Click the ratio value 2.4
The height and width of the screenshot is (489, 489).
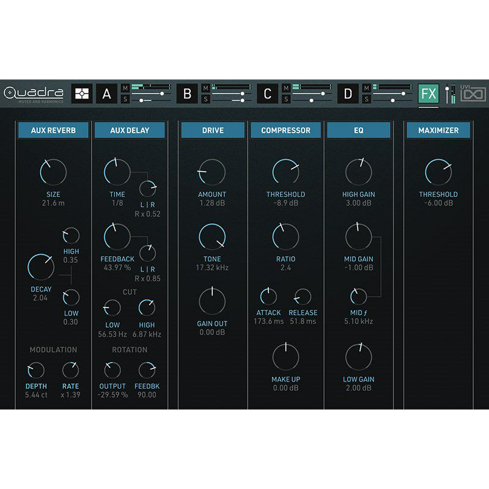click(285, 268)
